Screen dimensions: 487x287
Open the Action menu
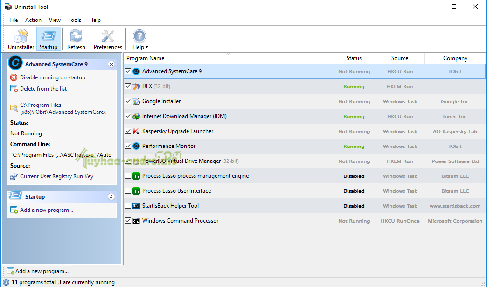point(33,20)
